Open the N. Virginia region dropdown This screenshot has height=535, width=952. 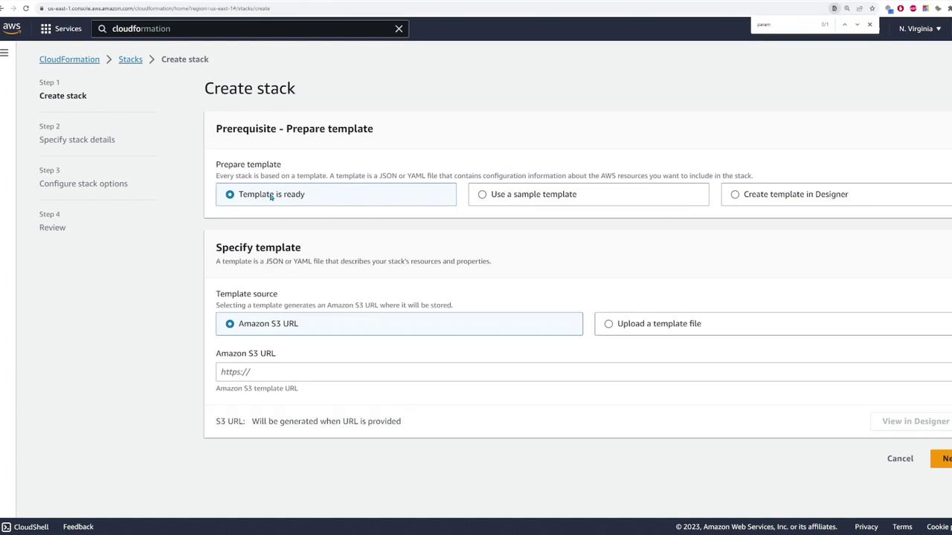[x=919, y=28]
